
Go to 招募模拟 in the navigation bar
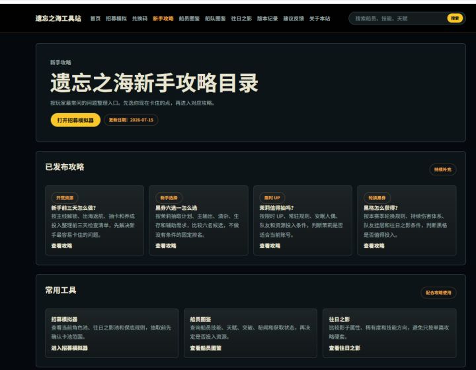click(116, 19)
